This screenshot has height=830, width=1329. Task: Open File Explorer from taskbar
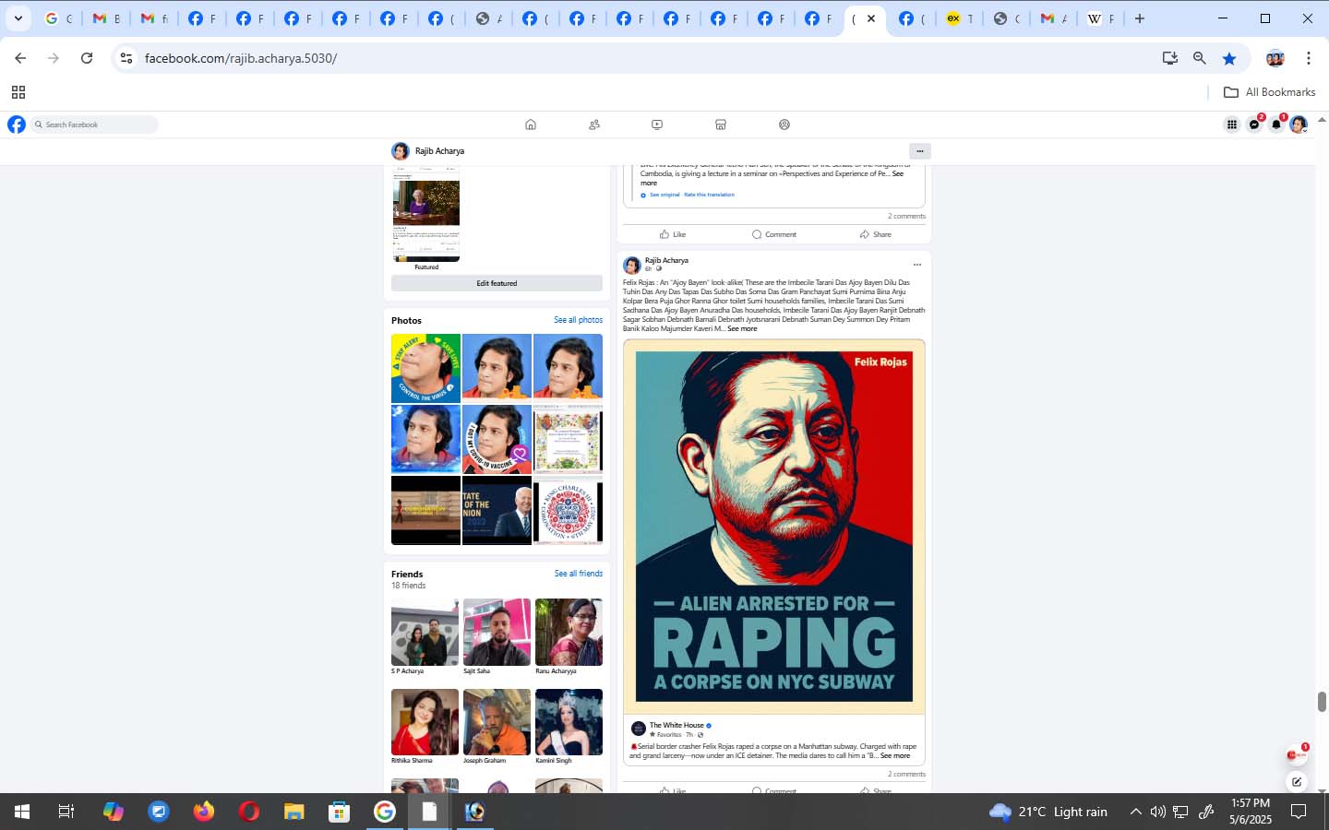(293, 812)
